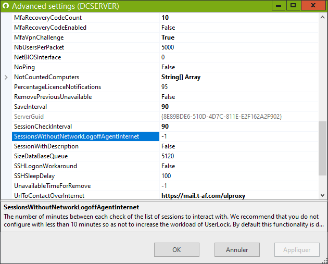Click MfaRecoveryCodeEnabled value False
Screen dimensions: 328x264
[239, 28]
